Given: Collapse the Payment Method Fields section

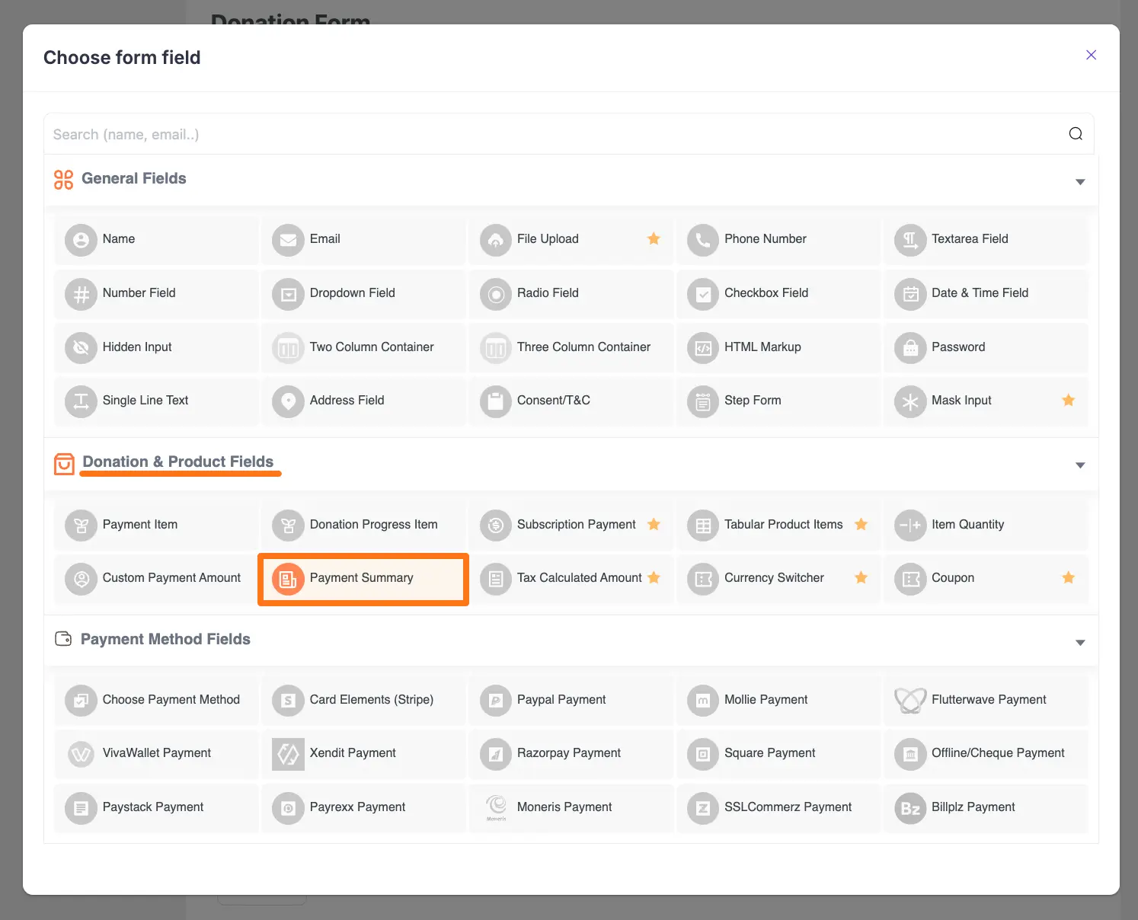Looking at the screenshot, I should [1079, 642].
